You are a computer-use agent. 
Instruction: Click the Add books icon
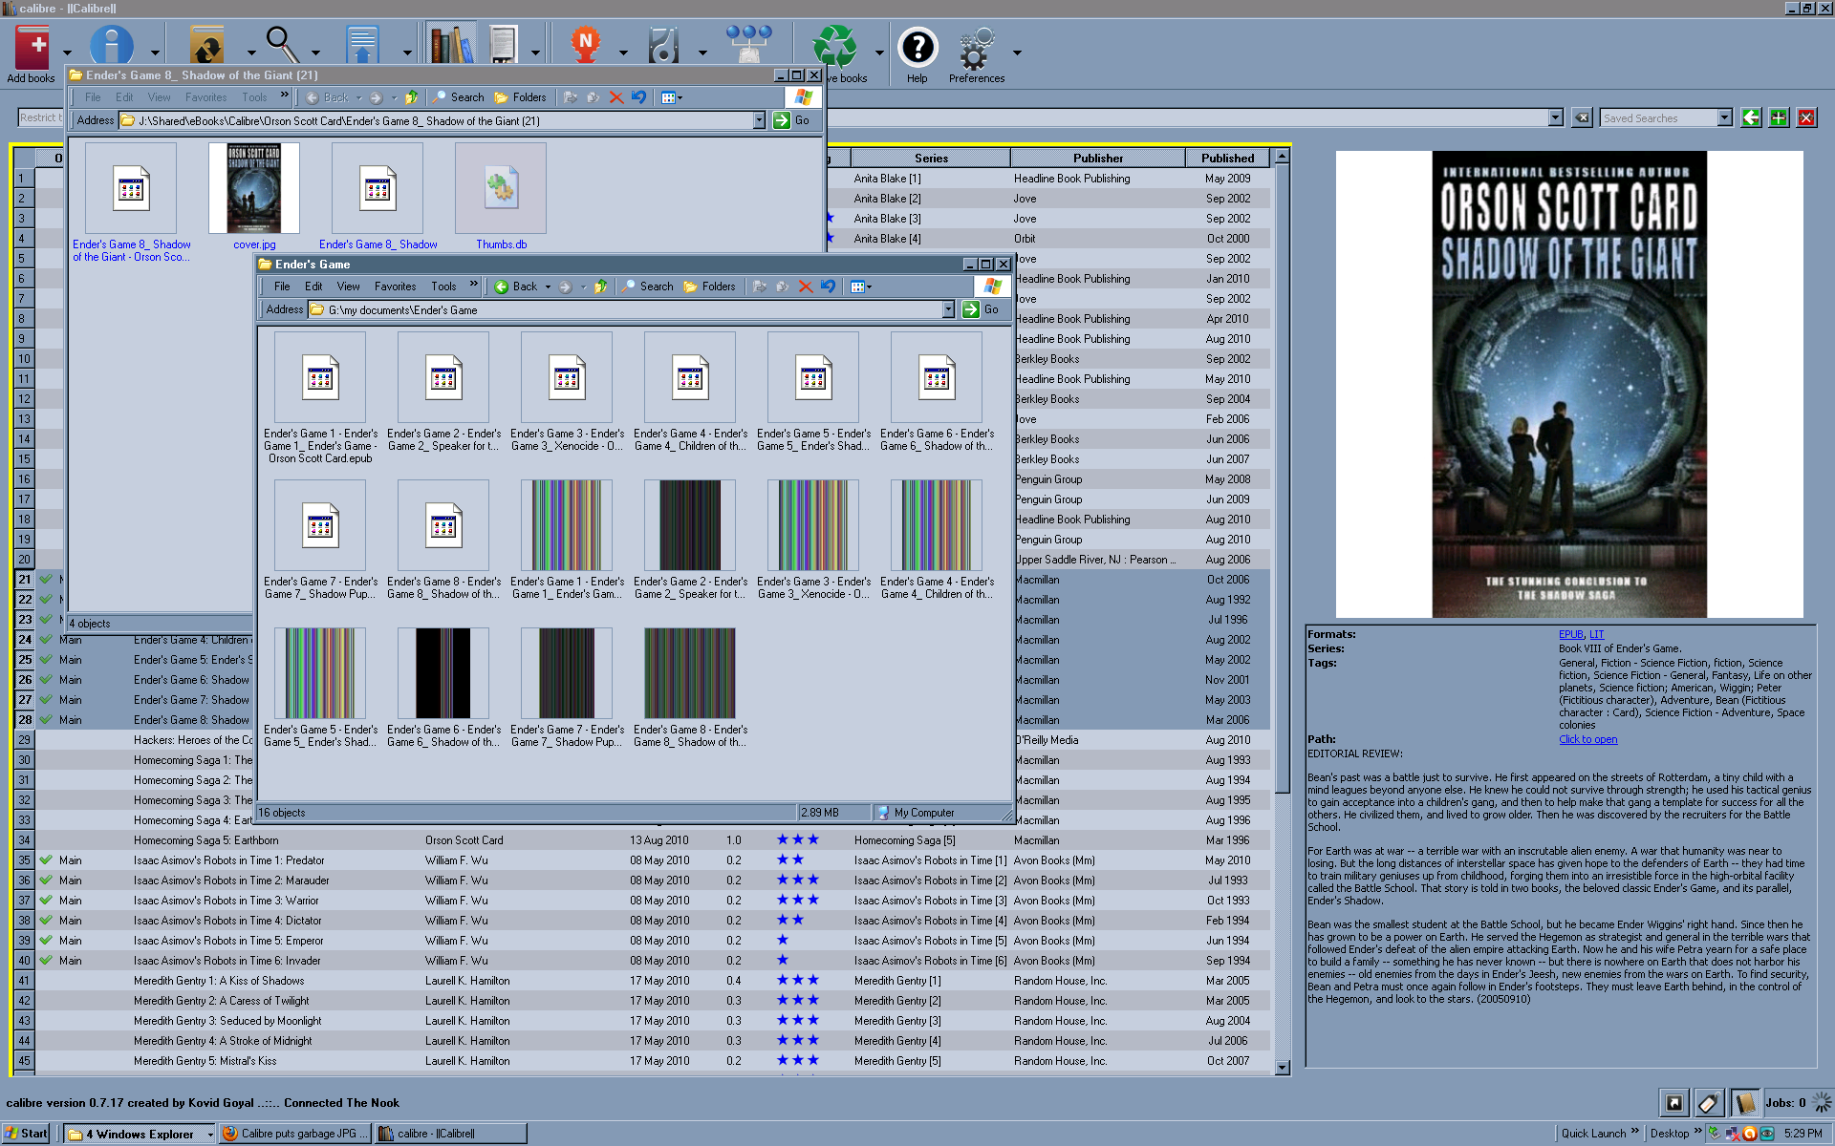point(32,46)
